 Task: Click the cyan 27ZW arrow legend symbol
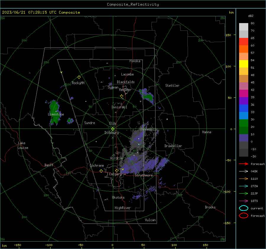tap(244, 186)
